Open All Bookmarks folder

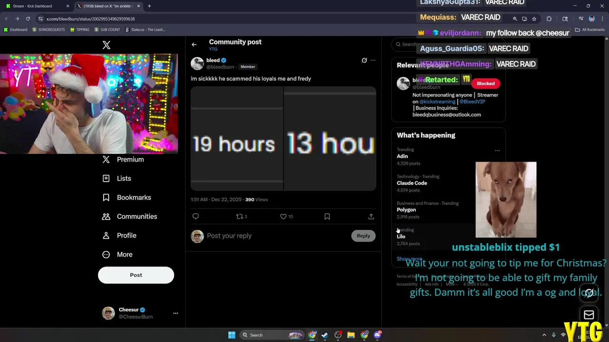click(590, 29)
